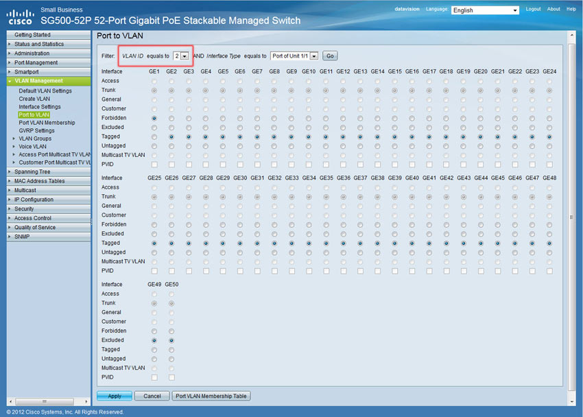Open Port VLAN Membership page
Screen dimensions: 583x417
coord(47,123)
